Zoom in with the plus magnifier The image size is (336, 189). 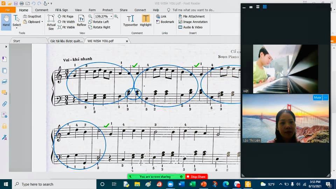pyautogui.click(x=116, y=16)
